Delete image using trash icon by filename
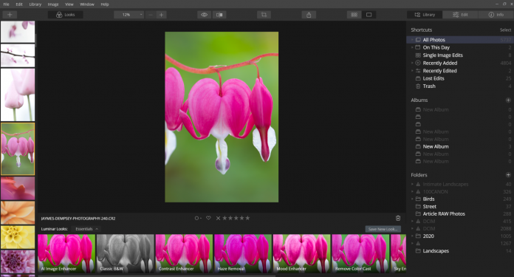The height and width of the screenshot is (277, 514). [398, 219]
